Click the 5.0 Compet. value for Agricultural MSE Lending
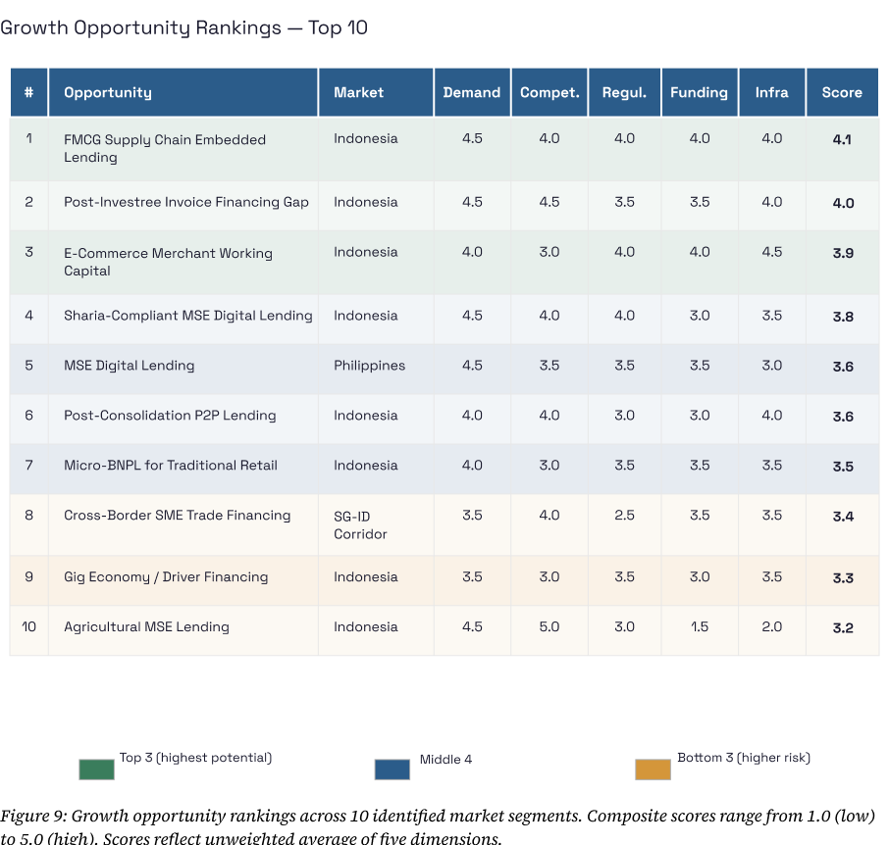 549,627
